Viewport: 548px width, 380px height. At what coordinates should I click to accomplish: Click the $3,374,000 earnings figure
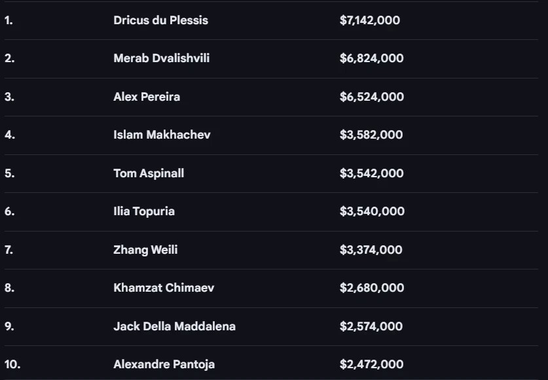(x=371, y=250)
